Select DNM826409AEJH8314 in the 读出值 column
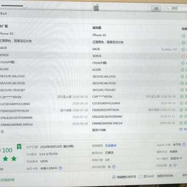187x187 pixels. point(107,123)
